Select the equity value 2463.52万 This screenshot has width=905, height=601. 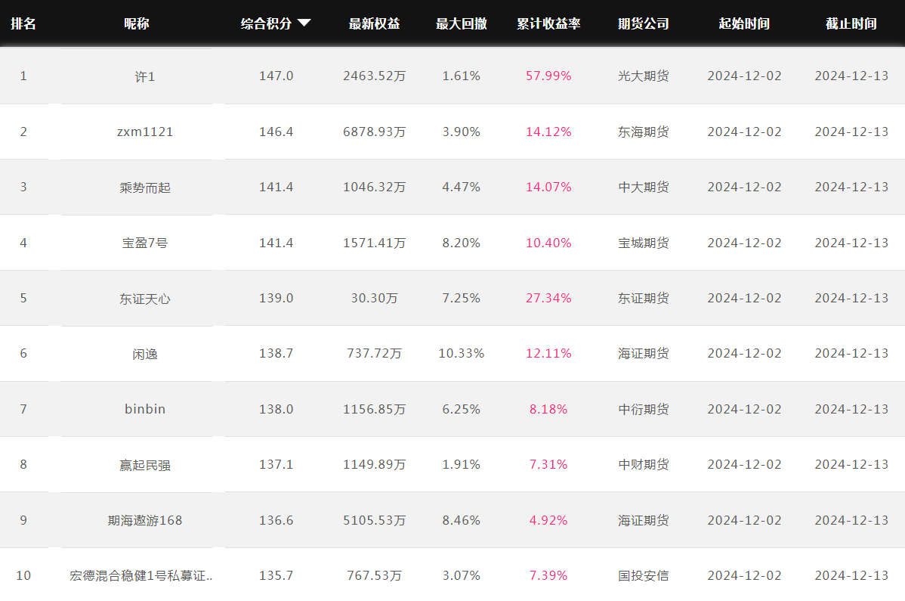click(374, 76)
